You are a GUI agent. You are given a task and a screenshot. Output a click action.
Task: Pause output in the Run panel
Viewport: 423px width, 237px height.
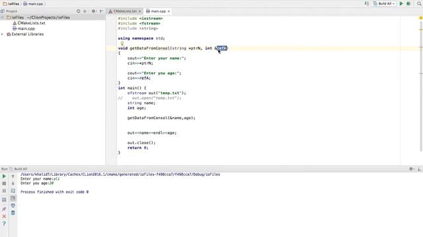click(4, 191)
